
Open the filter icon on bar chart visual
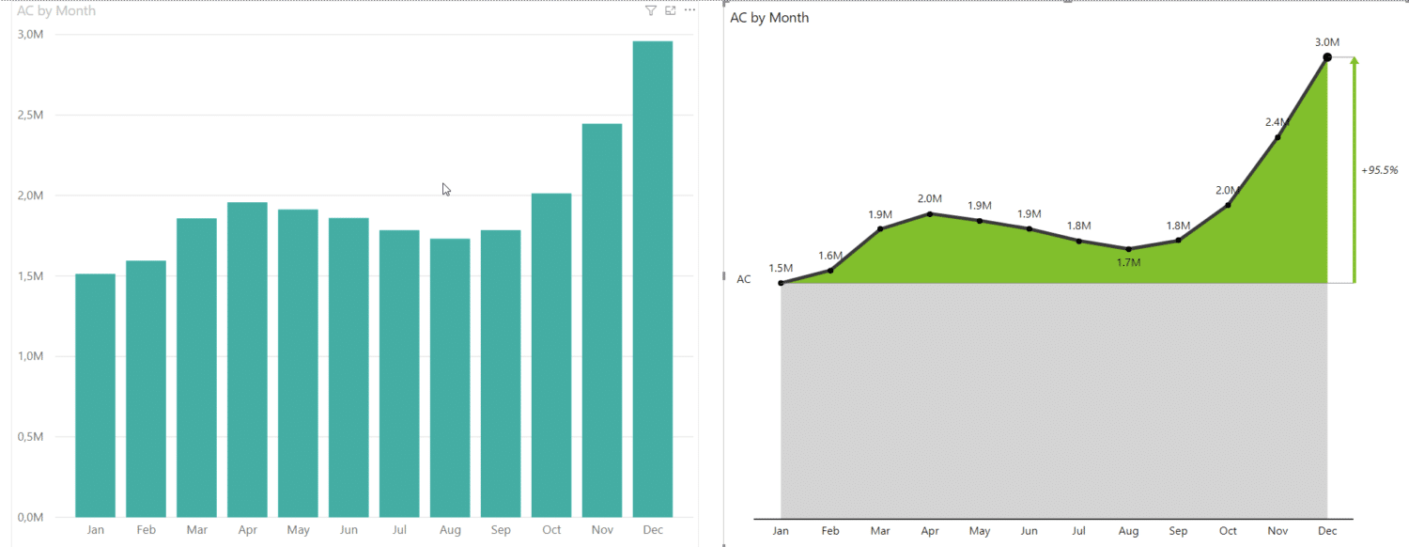click(651, 10)
